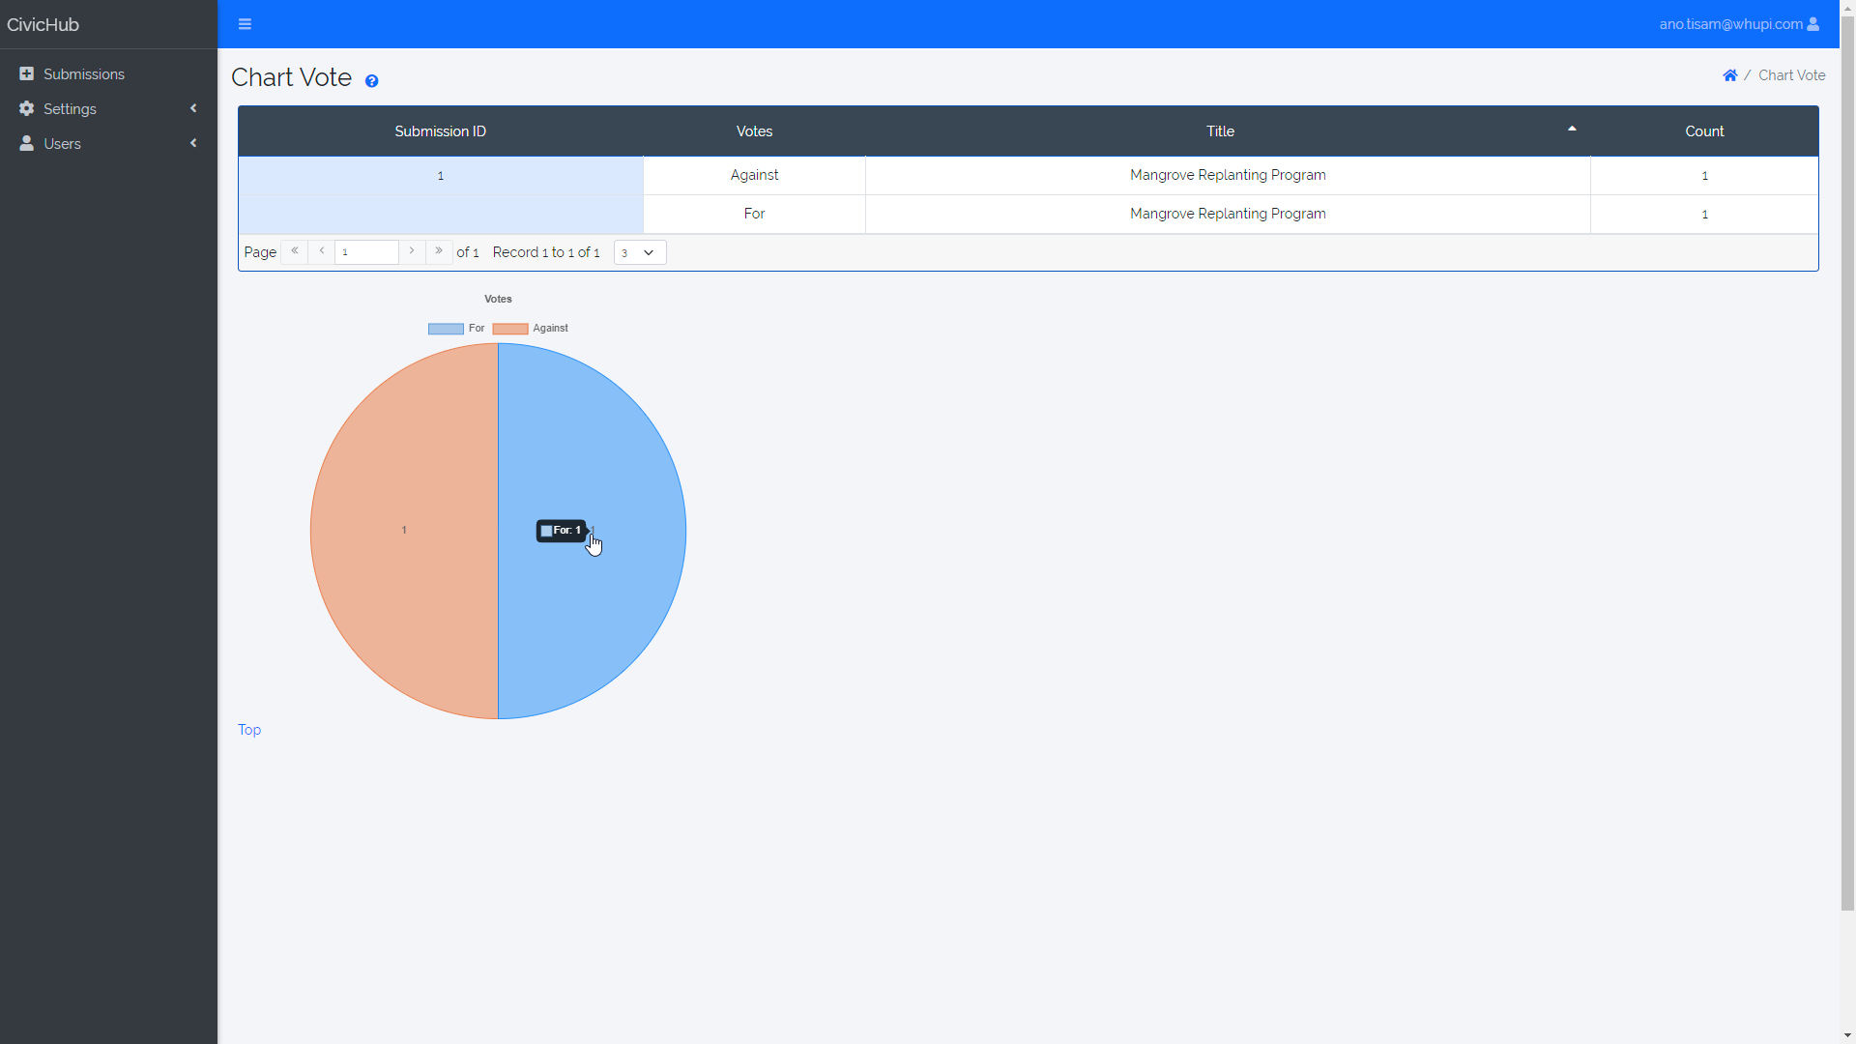Viewport: 1856px width, 1044px height.
Task: Click the Submissions plus icon in sidebar
Action: 26,74
